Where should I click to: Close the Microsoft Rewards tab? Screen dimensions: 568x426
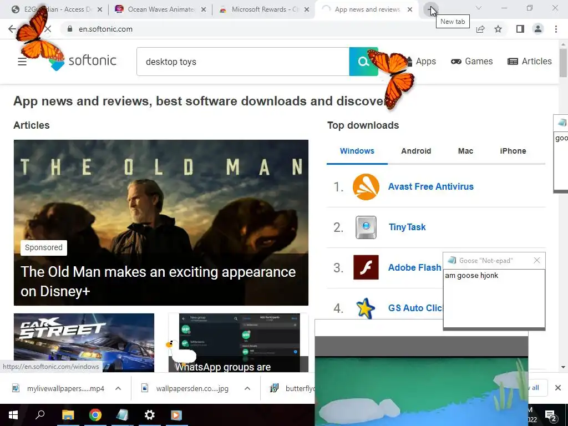(x=307, y=10)
